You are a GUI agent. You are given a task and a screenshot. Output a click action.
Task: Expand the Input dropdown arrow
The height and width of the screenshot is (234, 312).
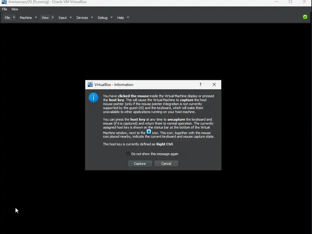[71, 17]
